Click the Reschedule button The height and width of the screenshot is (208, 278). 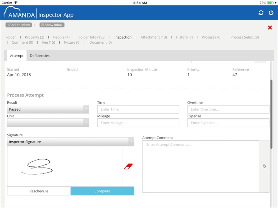click(39, 191)
